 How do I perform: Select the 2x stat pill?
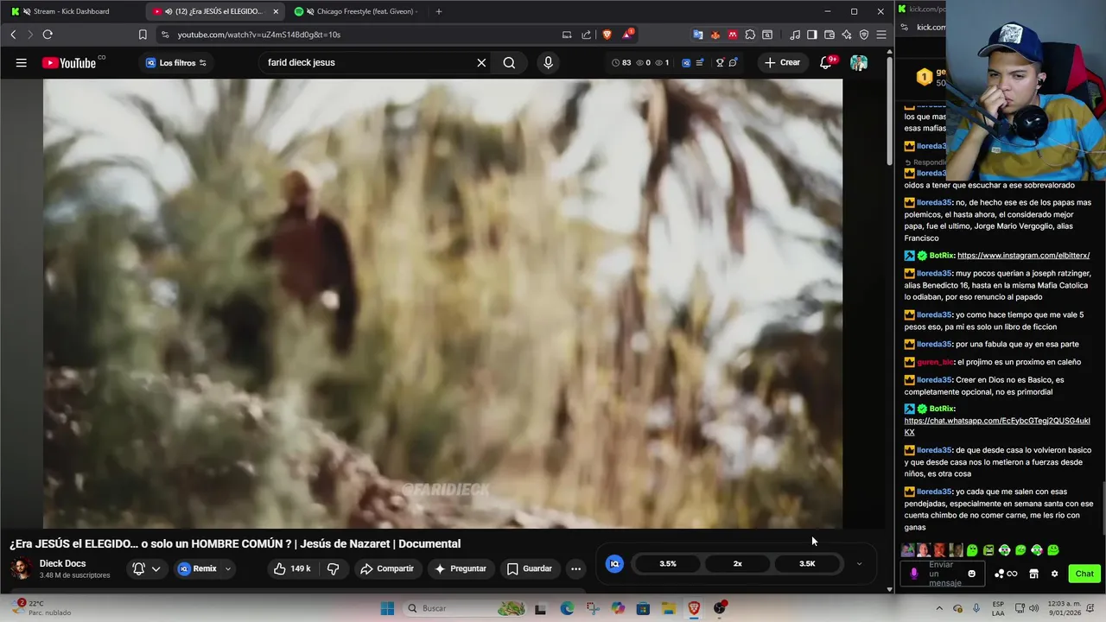(737, 563)
